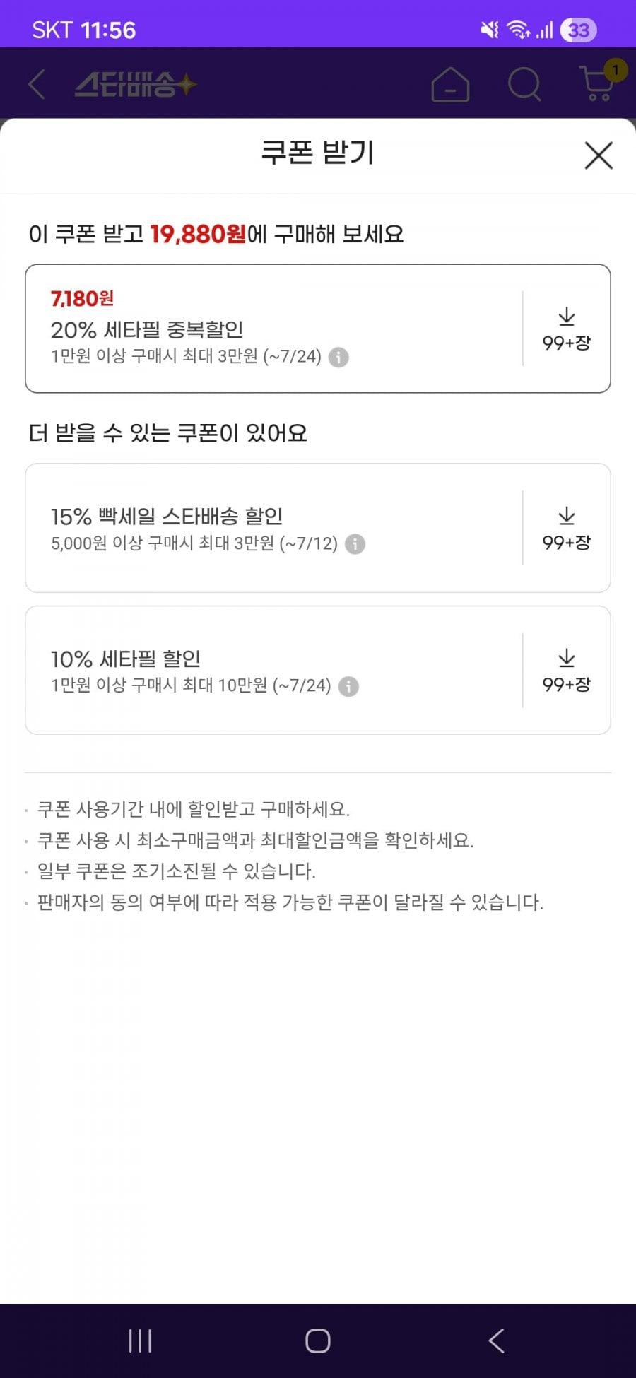Image resolution: width=636 pixels, height=1378 pixels.
Task: Open Android recent apps button
Action: (x=140, y=1341)
